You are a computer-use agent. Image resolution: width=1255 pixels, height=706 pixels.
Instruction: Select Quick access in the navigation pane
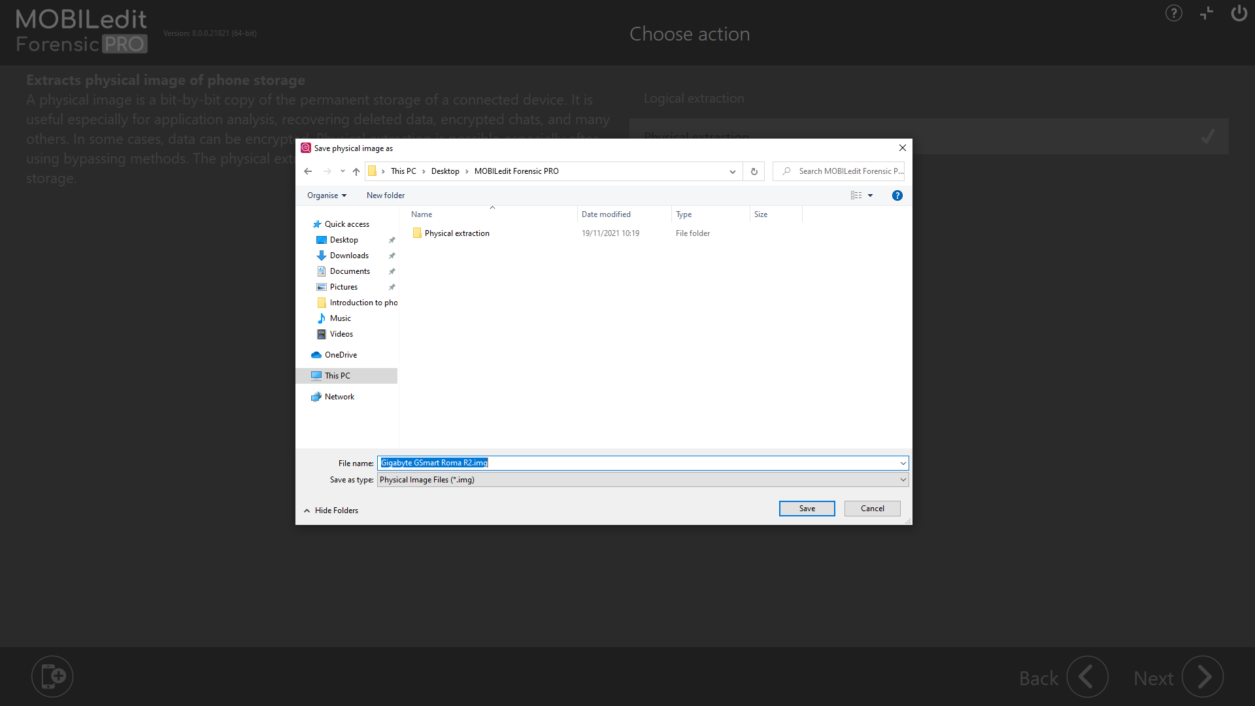[x=346, y=224]
